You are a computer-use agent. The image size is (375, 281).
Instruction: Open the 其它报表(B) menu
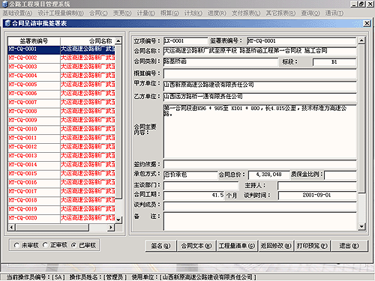(x=280, y=13)
